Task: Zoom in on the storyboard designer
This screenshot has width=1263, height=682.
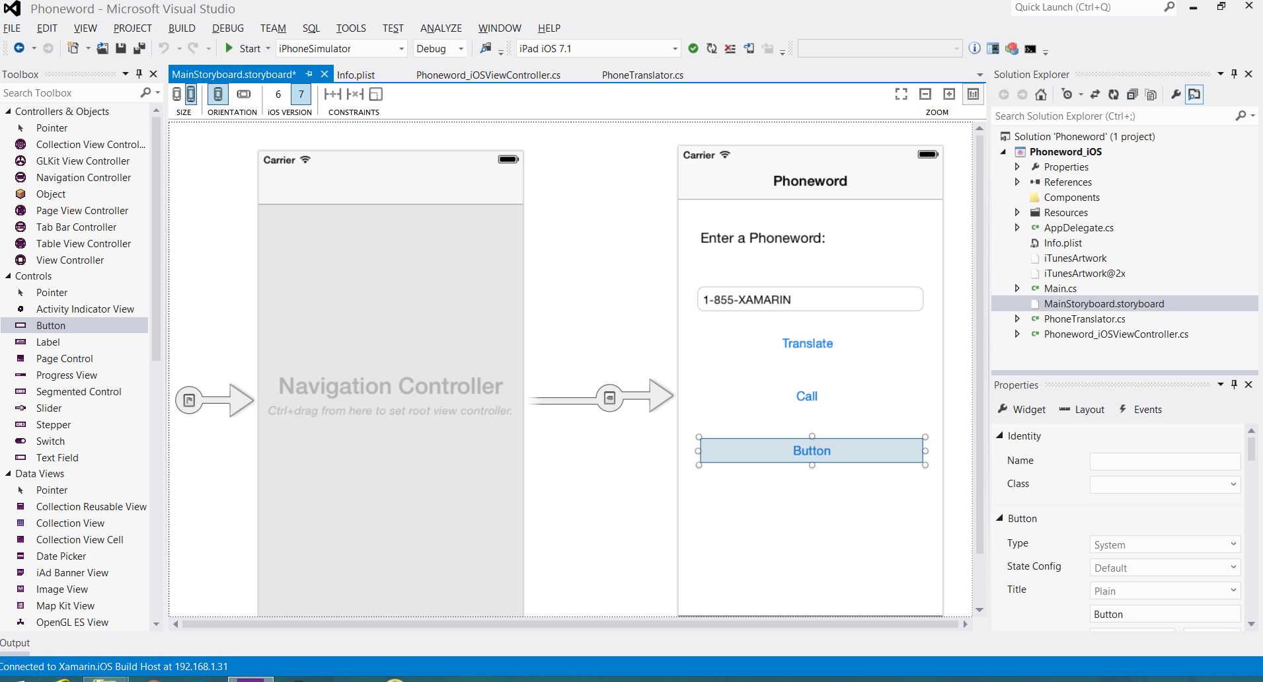Action: [949, 95]
